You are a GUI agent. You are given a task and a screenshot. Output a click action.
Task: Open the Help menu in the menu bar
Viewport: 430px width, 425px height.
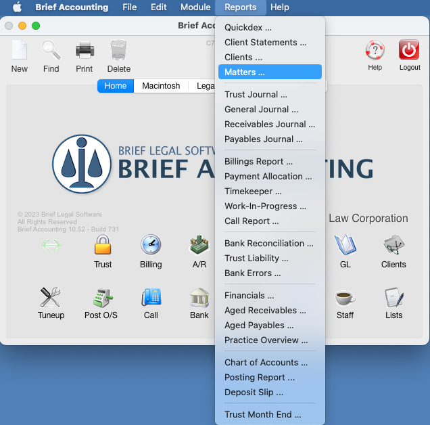(x=280, y=7)
